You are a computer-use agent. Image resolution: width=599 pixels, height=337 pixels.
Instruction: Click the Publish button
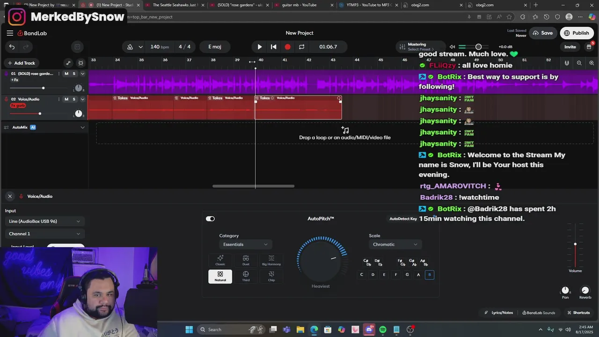click(577, 33)
